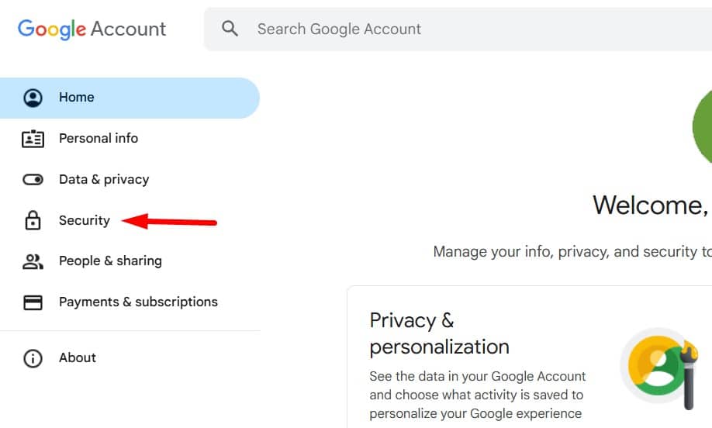
Task: Click the Privacy card description text
Action: point(477,395)
